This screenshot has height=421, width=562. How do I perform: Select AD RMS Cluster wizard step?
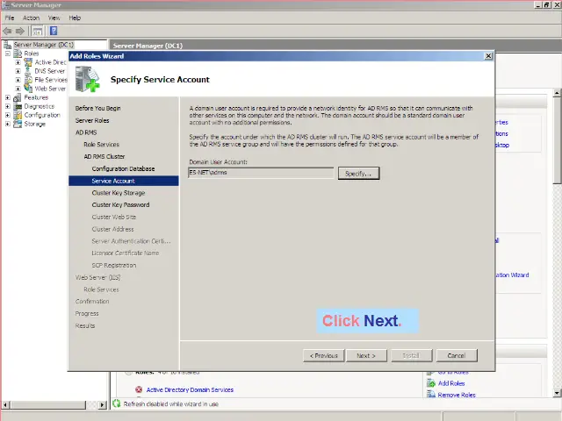(x=104, y=156)
